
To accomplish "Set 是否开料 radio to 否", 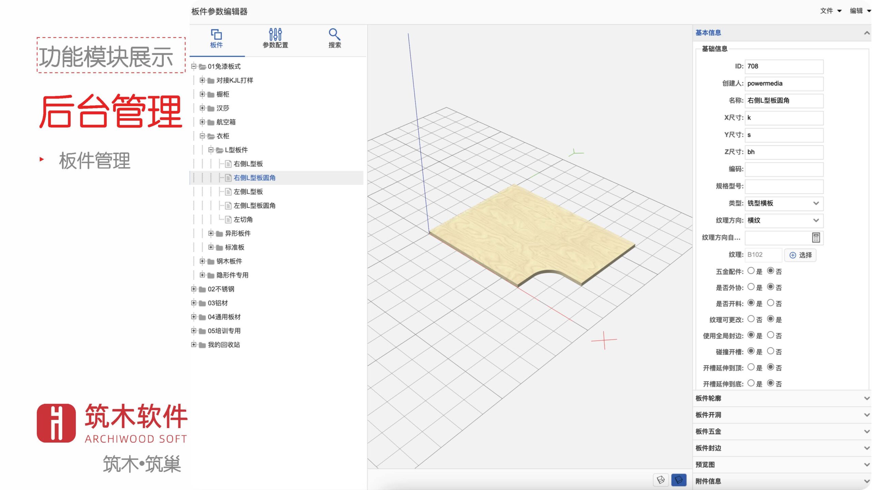I will click(x=770, y=303).
